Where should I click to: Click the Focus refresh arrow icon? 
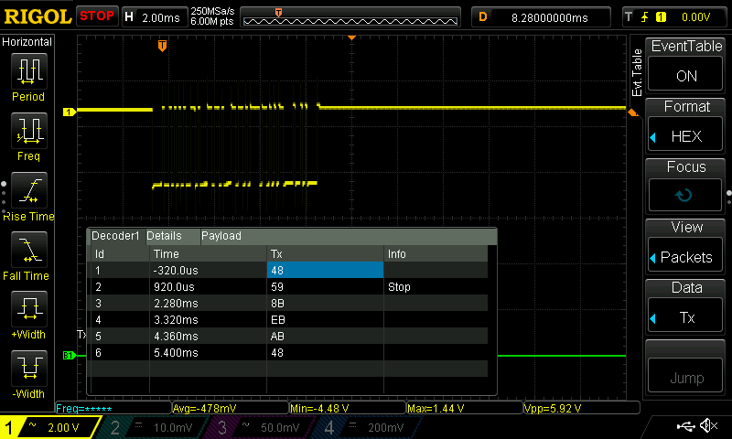[x=685, y=195]
